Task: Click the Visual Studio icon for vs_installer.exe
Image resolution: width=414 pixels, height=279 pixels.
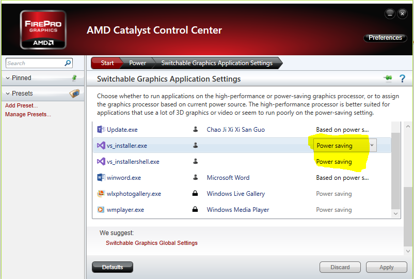Action: (x=101, y=146)
